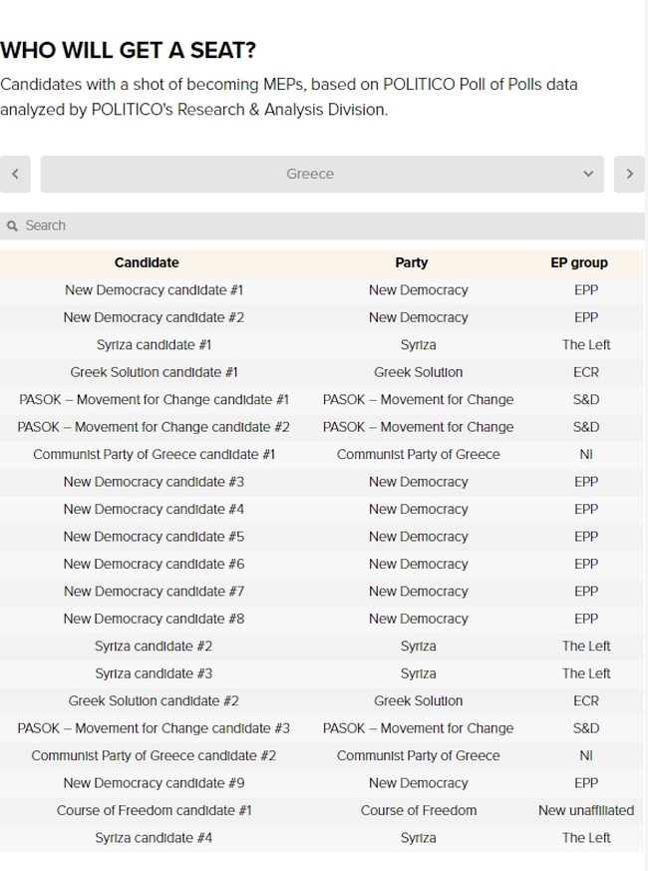Click New Democracy candidate #9 entry
The height and width of the screenshot is (871, 648).
coord(154,783)
